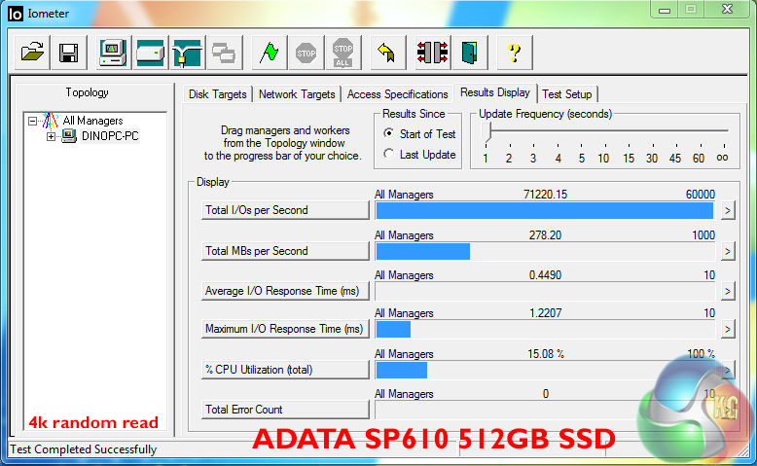This screenshot has height=466, width=757.
Task: Collapse the All Managers tree node
Action: 32,121
